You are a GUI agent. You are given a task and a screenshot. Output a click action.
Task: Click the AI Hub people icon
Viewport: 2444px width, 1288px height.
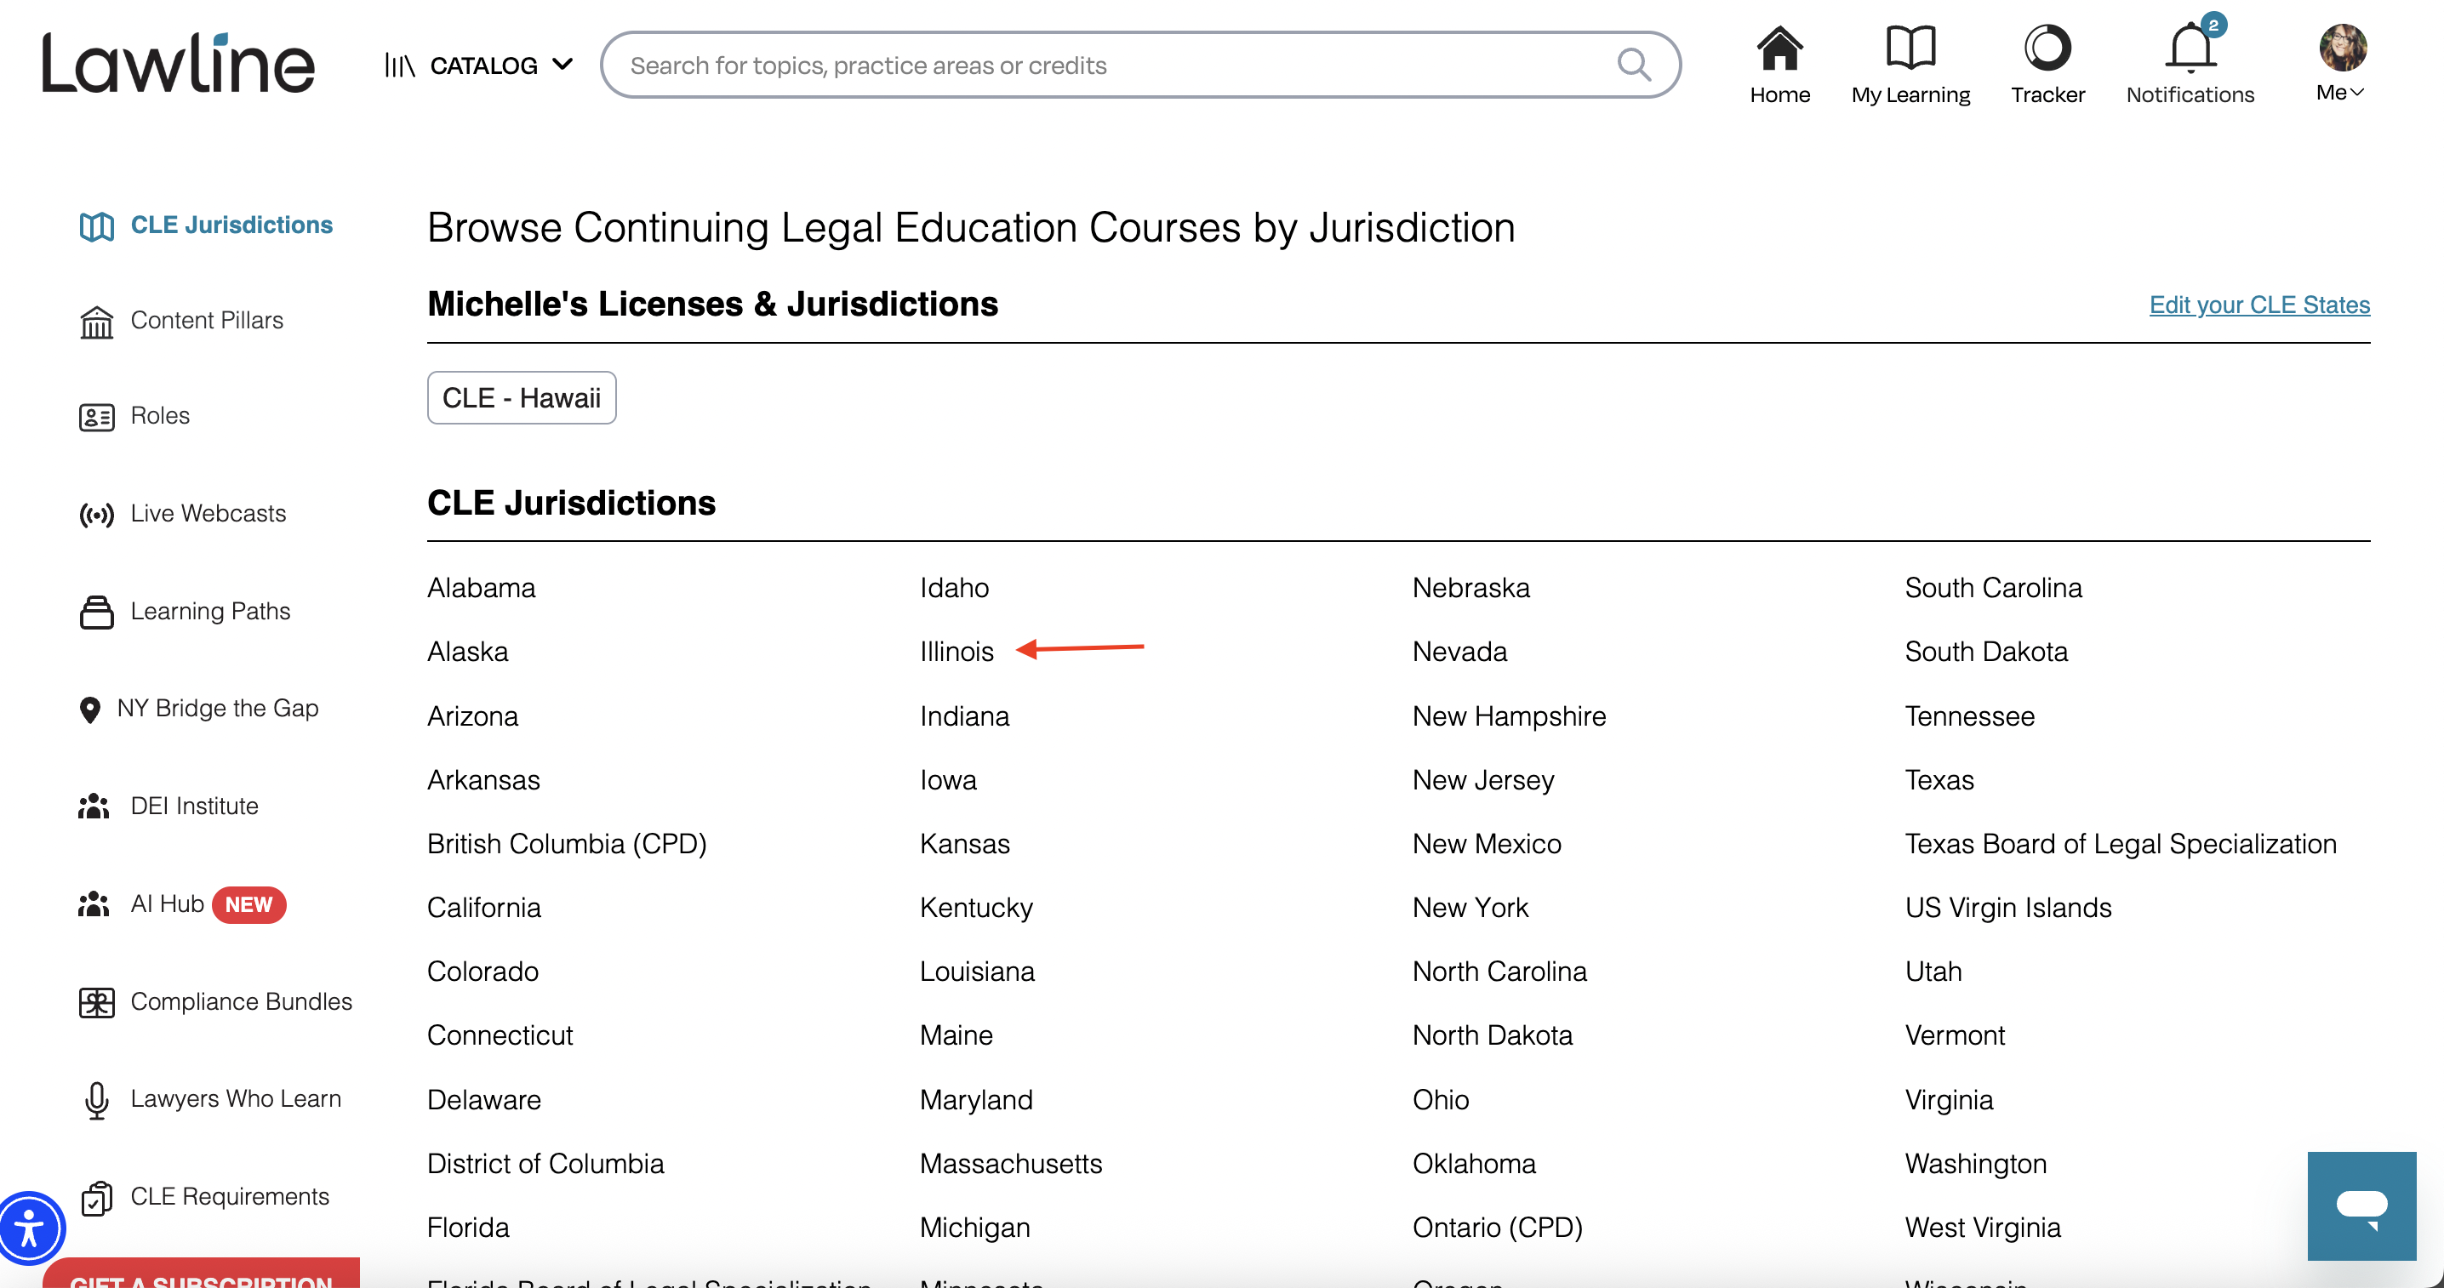point(94,903)
